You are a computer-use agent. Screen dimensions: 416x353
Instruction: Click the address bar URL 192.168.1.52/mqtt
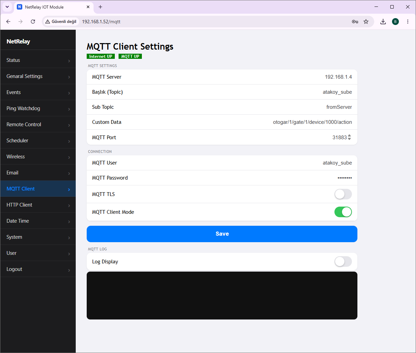101,22
